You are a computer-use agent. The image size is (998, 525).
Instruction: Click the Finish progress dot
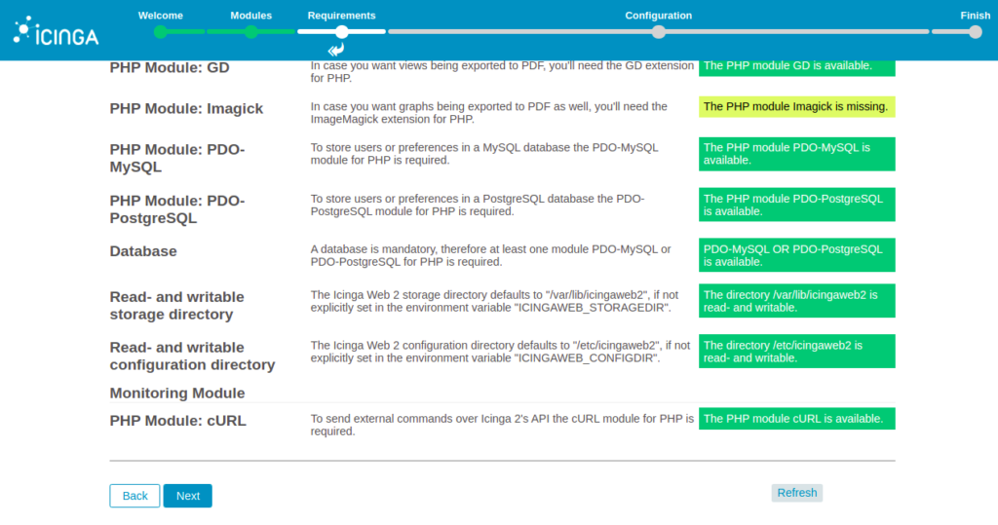click(x=975, y=32)
